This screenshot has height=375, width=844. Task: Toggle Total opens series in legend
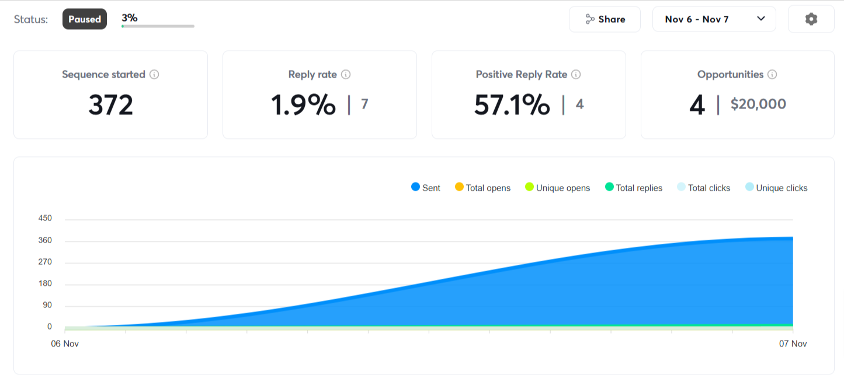pos(482,188)
